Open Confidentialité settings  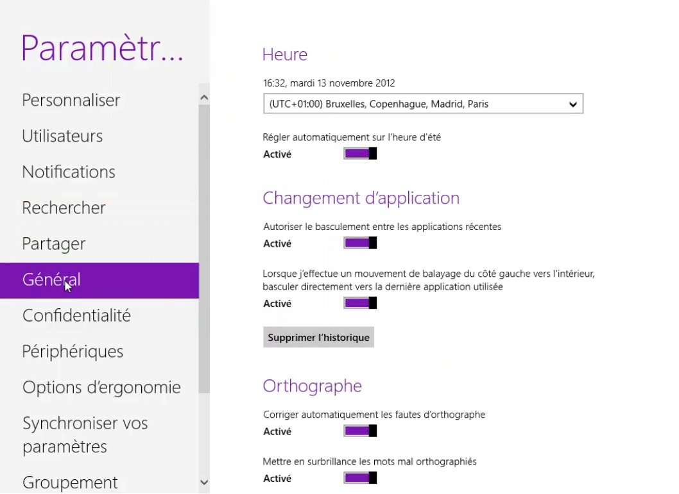(76, 316)
